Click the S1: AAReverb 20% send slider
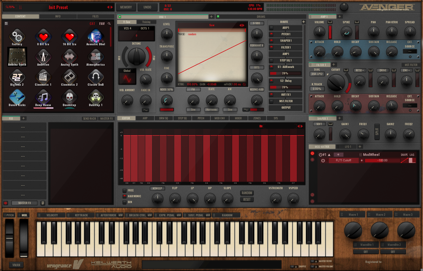 286,73
